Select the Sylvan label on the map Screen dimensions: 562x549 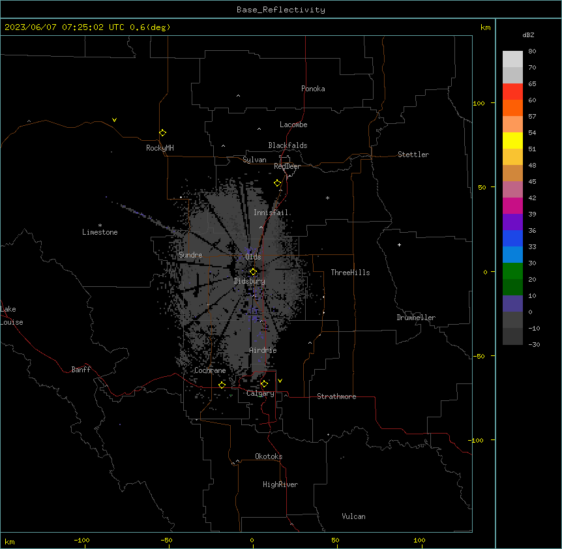254,160
